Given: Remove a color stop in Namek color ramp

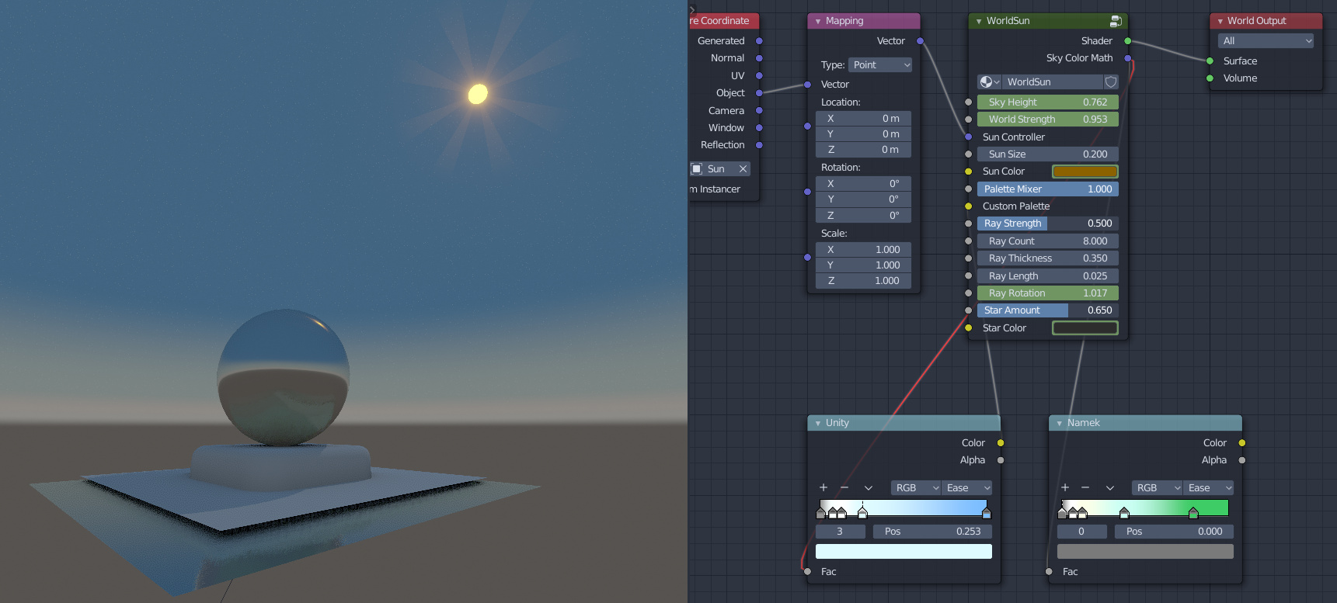Looking at the screenshot, I should coord(1085,488).
